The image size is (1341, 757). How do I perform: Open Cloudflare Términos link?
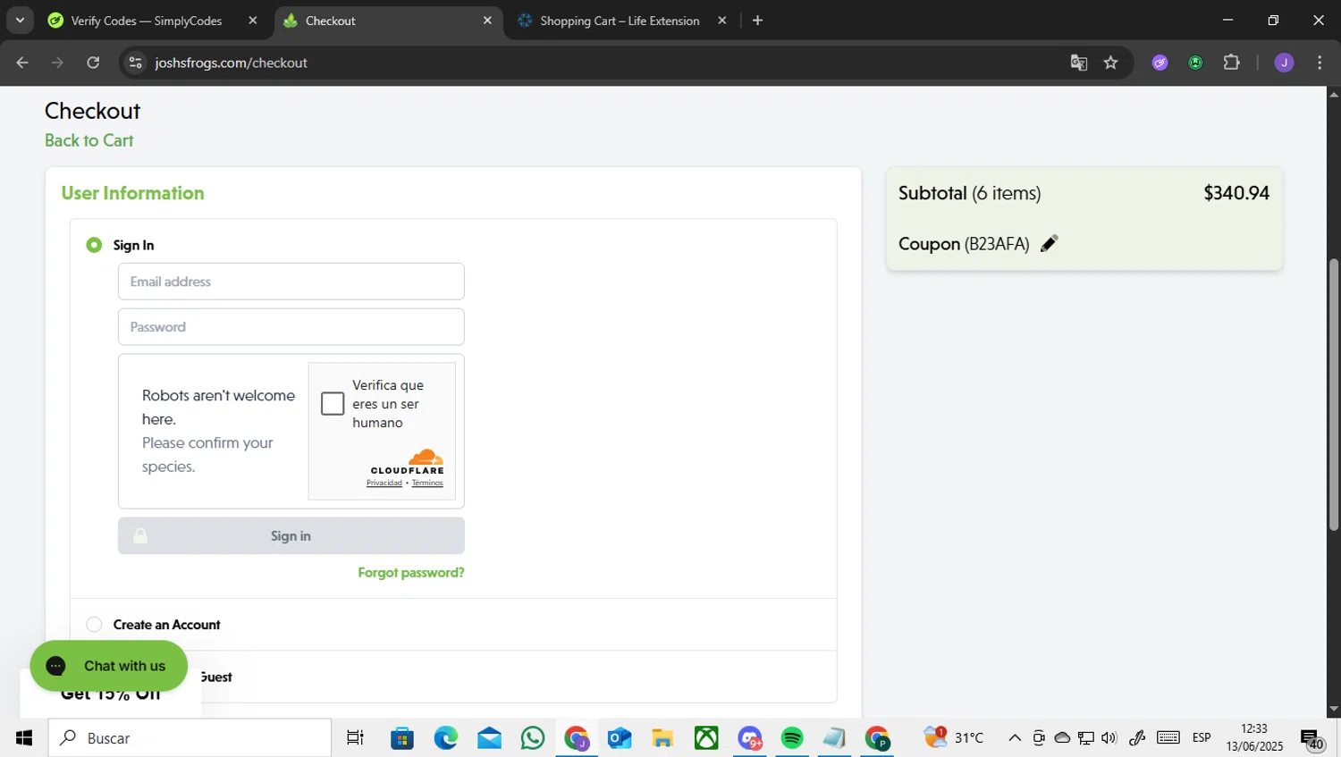[427, 484]
